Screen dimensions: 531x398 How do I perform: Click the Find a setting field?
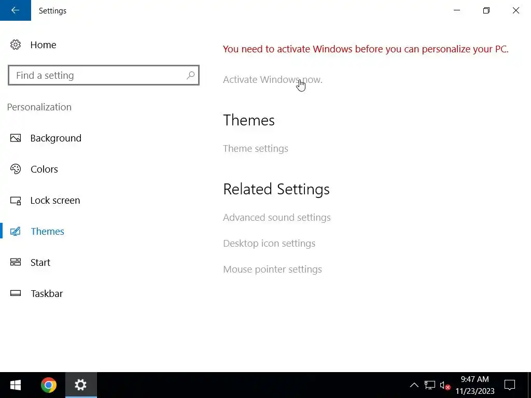click(104, 75)
